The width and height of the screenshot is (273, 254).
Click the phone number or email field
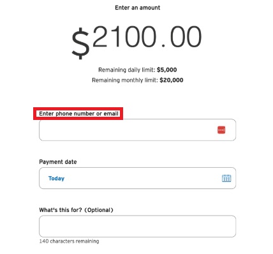click(x=137, y=130)
